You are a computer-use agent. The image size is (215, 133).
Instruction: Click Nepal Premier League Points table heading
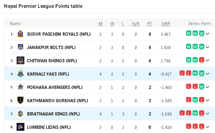point(43,6)
